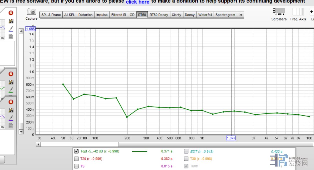Image resolution: width=314 pixels, height=170 pixels.
Task: Enable the T20 trace checkbox
Action: pos(77,159)
